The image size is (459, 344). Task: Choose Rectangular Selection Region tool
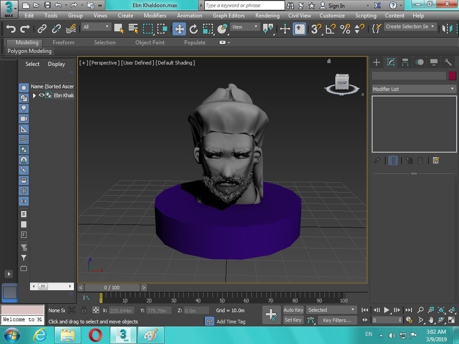pos(148,29)
